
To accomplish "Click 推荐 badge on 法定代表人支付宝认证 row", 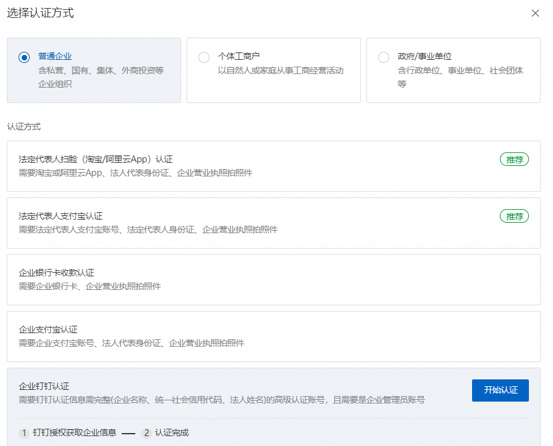I will click(514, 216).
